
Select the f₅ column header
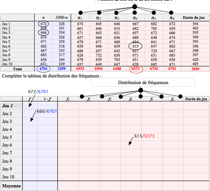click(151, 99)
